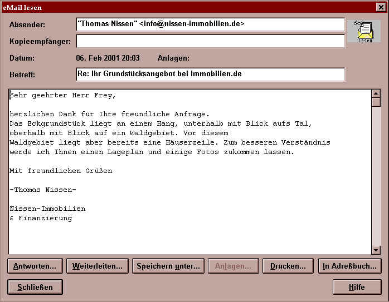The width and height of the screenshot is (389, 302).
Task: Open Speichern unter dialog
Action: pos(168,266)
